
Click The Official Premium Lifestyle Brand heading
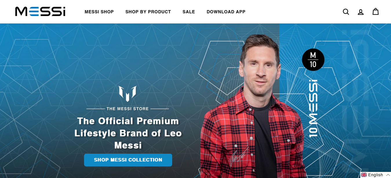tap(128, 133)
